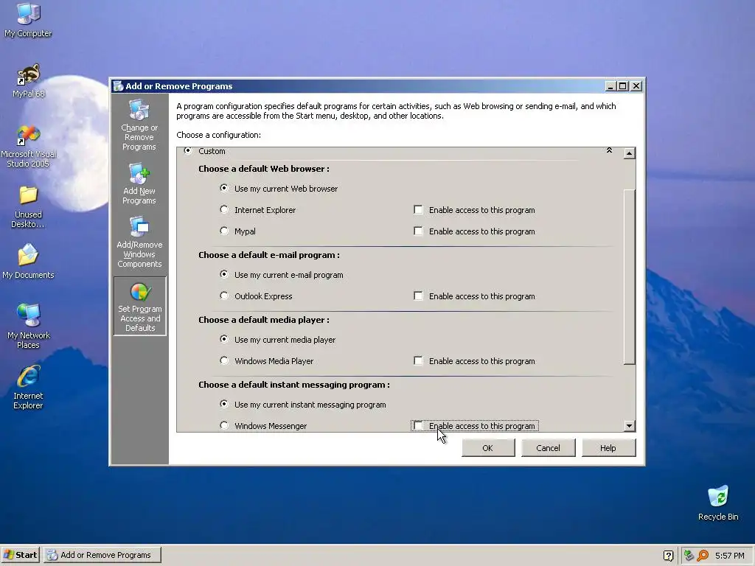Click the OK button
Screen dimensions: 755x566
(488, 448)
